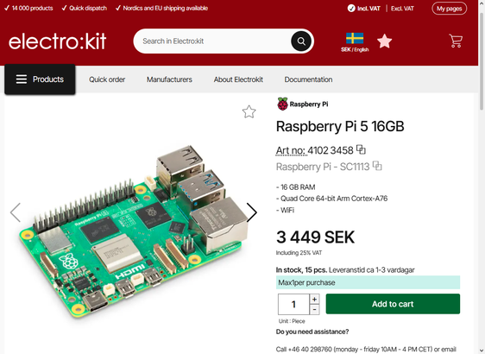Click the search magnifier button
Image resolution: width=485 pixels, height=354 pixels.
[301, 41]
